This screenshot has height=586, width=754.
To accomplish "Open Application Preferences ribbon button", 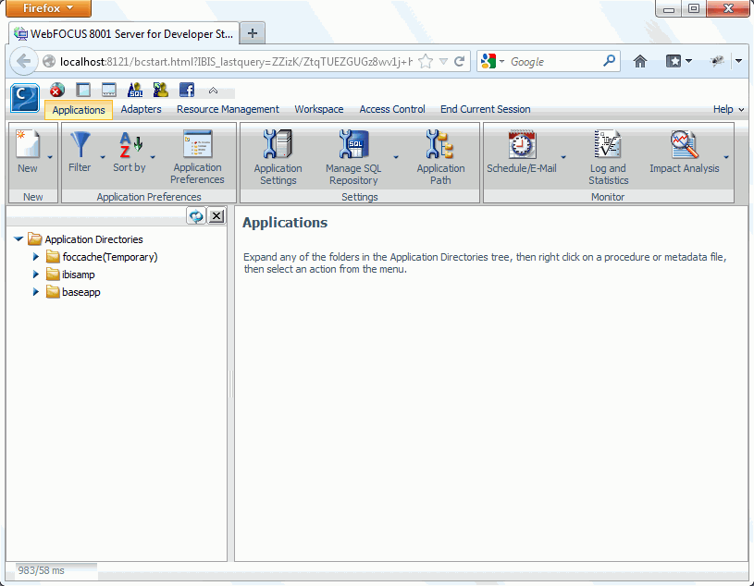I will click(x=197, y=157).
